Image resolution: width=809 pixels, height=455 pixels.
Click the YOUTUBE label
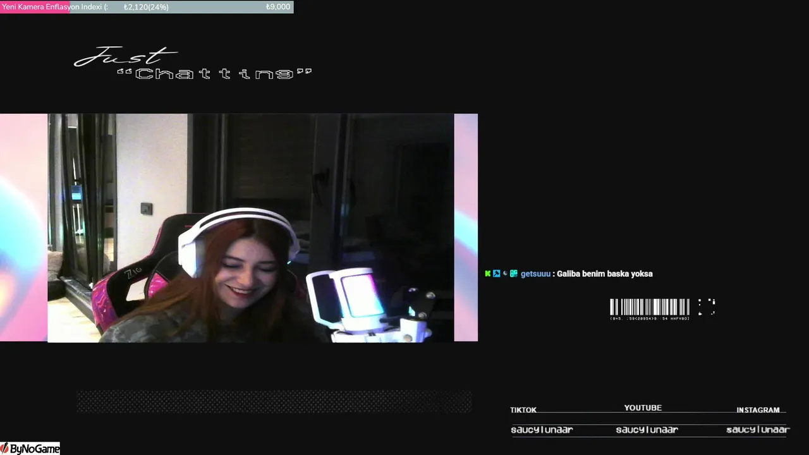(x=643, y=408)
